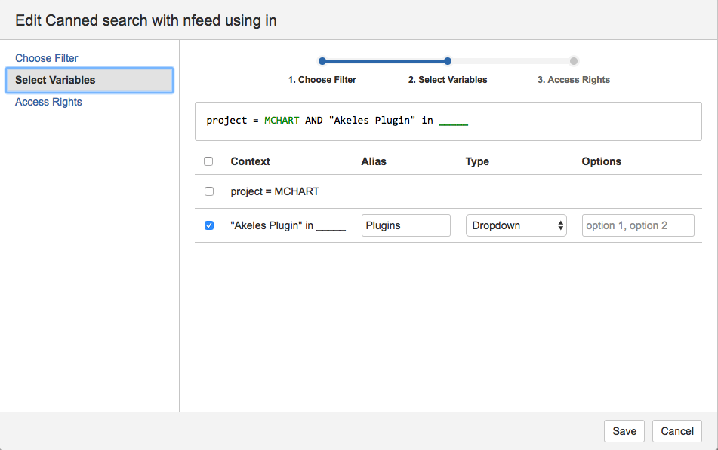The image size is (718, 450).
Task: Click the step 3 progress dot
Action: (573, 60)
